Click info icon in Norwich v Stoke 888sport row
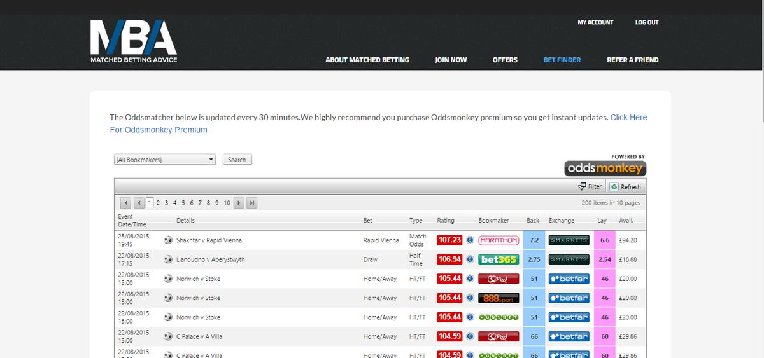Image resolution: width=764 pixels, height=358 pixels. coord(470,298)
